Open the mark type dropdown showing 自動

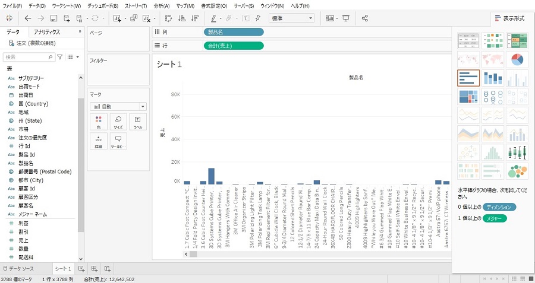pos(118,106)
